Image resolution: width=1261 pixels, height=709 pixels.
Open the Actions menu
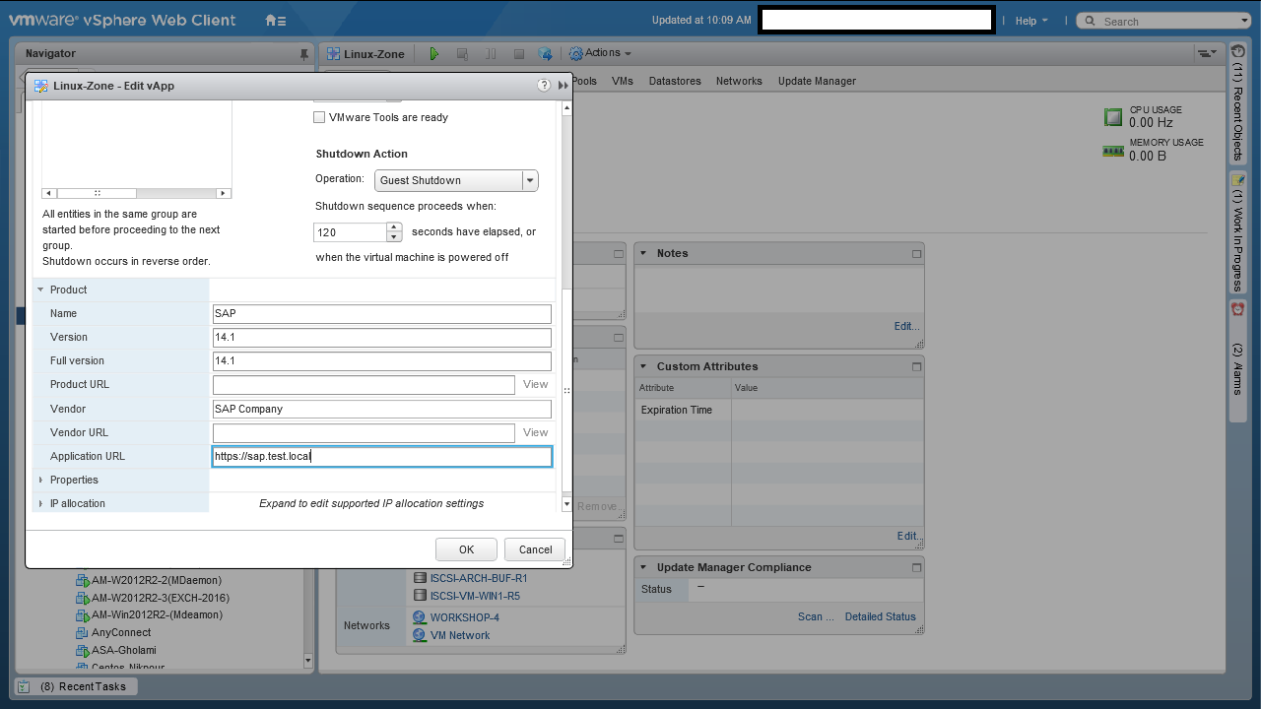point(600,53)
